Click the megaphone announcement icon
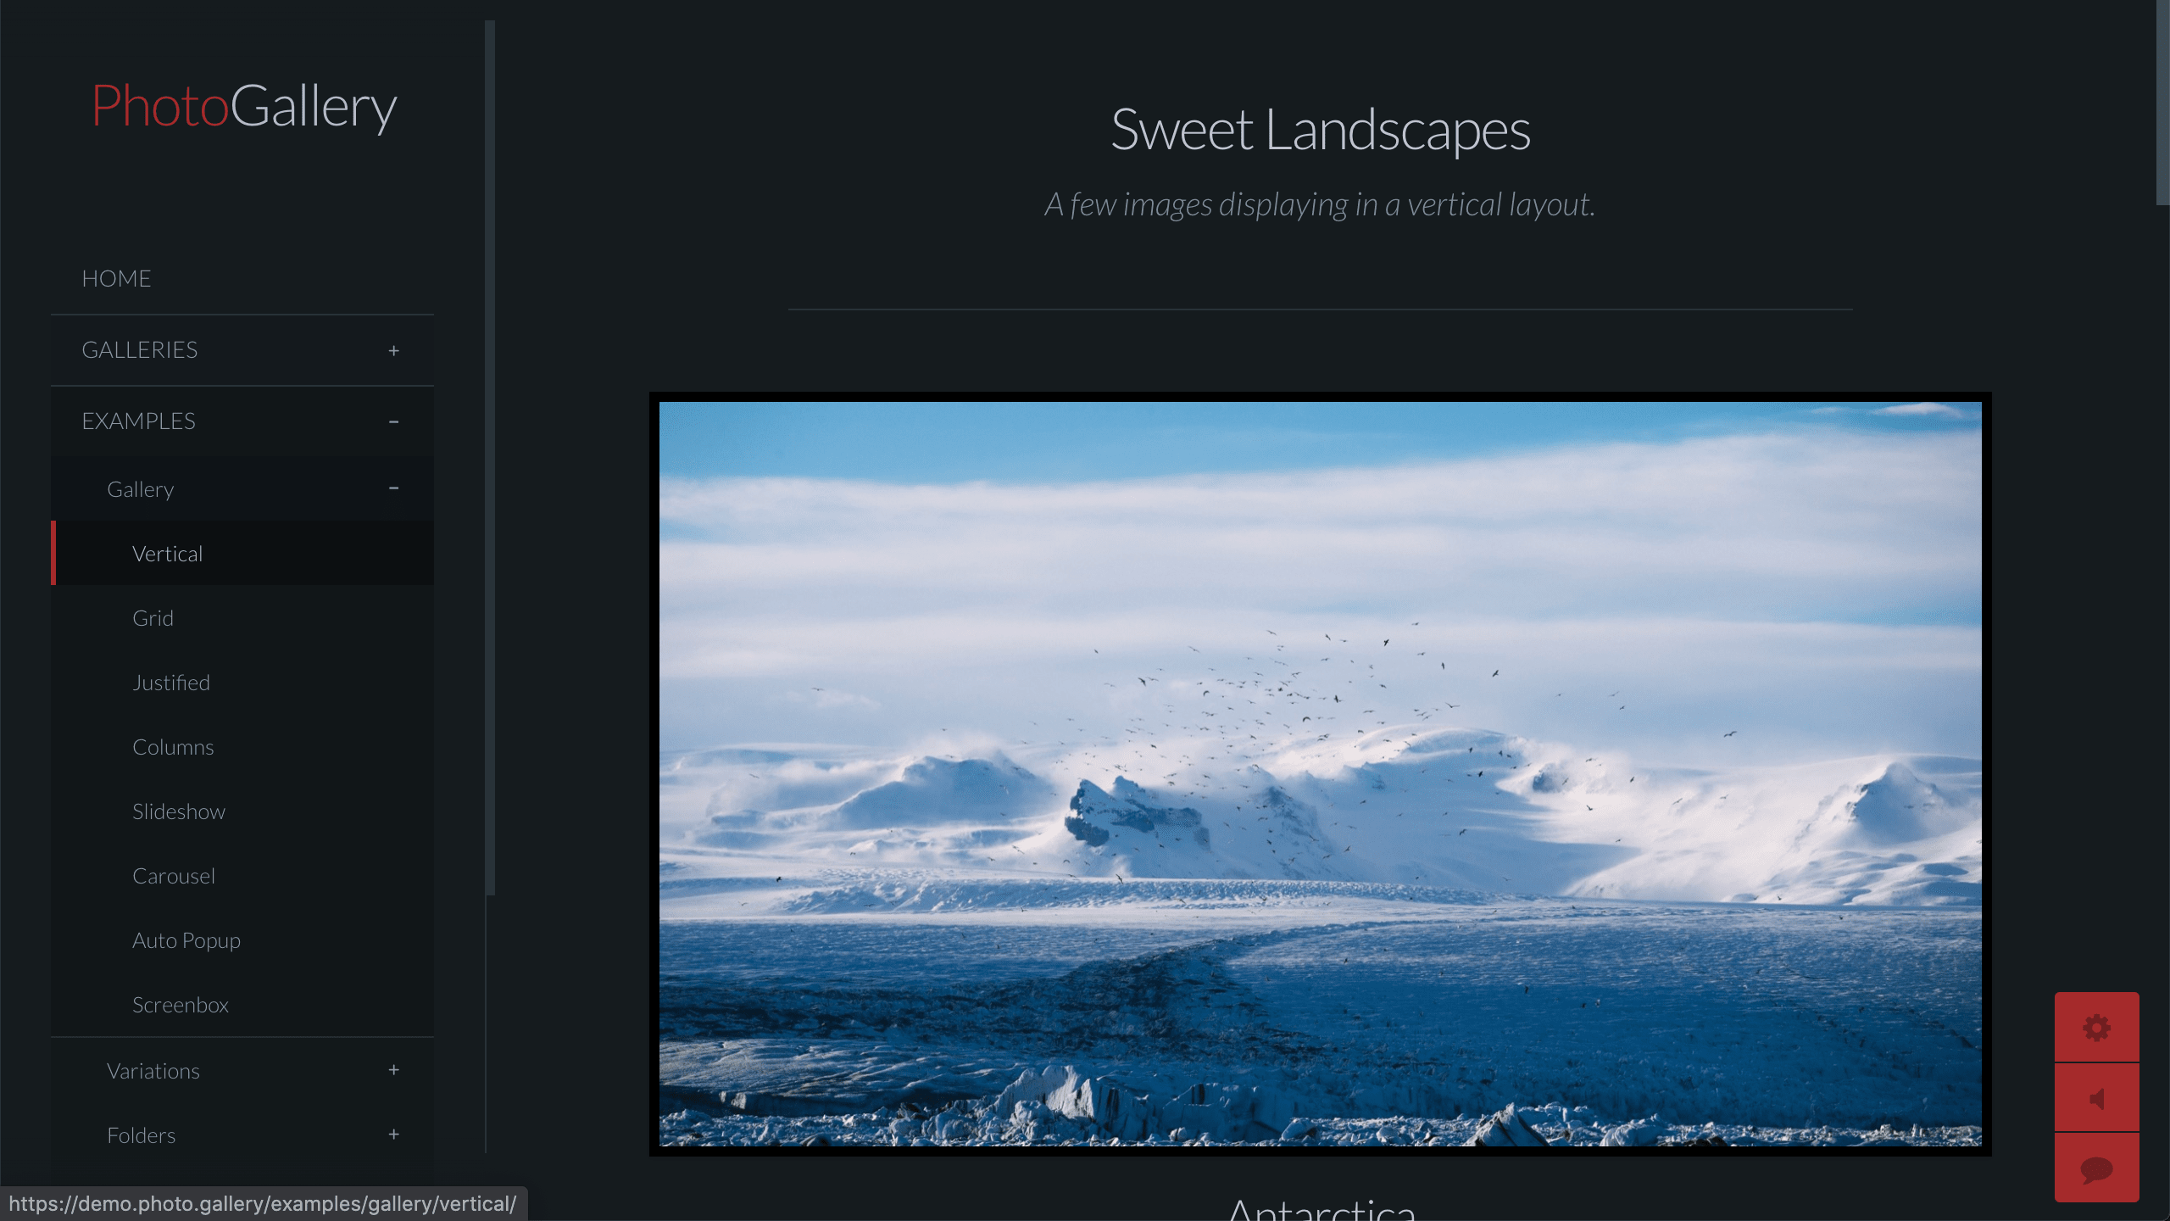This screenshot has width=2170, height=1221. pyautogui.click(x=2096, y=1098)
